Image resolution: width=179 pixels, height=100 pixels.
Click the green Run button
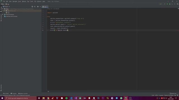pos(167,4)
